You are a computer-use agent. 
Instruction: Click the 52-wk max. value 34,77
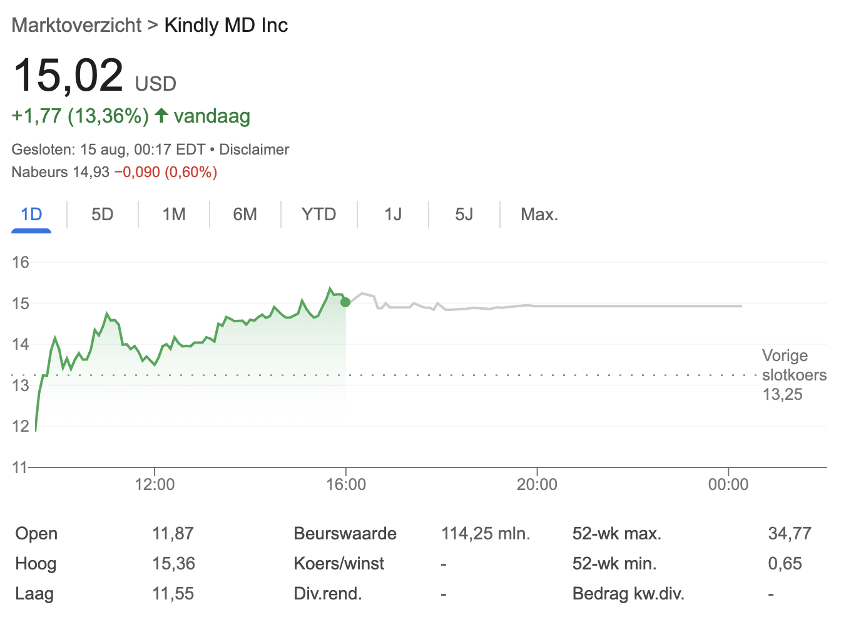point(789,534)
